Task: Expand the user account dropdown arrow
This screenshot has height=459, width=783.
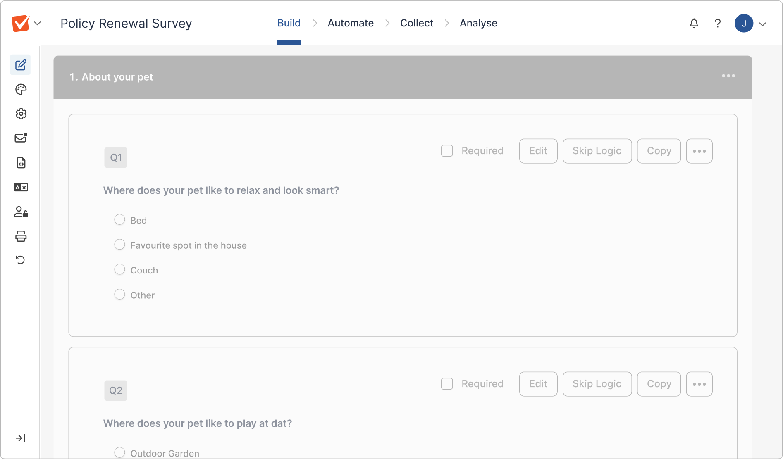Action: [763, 24]
